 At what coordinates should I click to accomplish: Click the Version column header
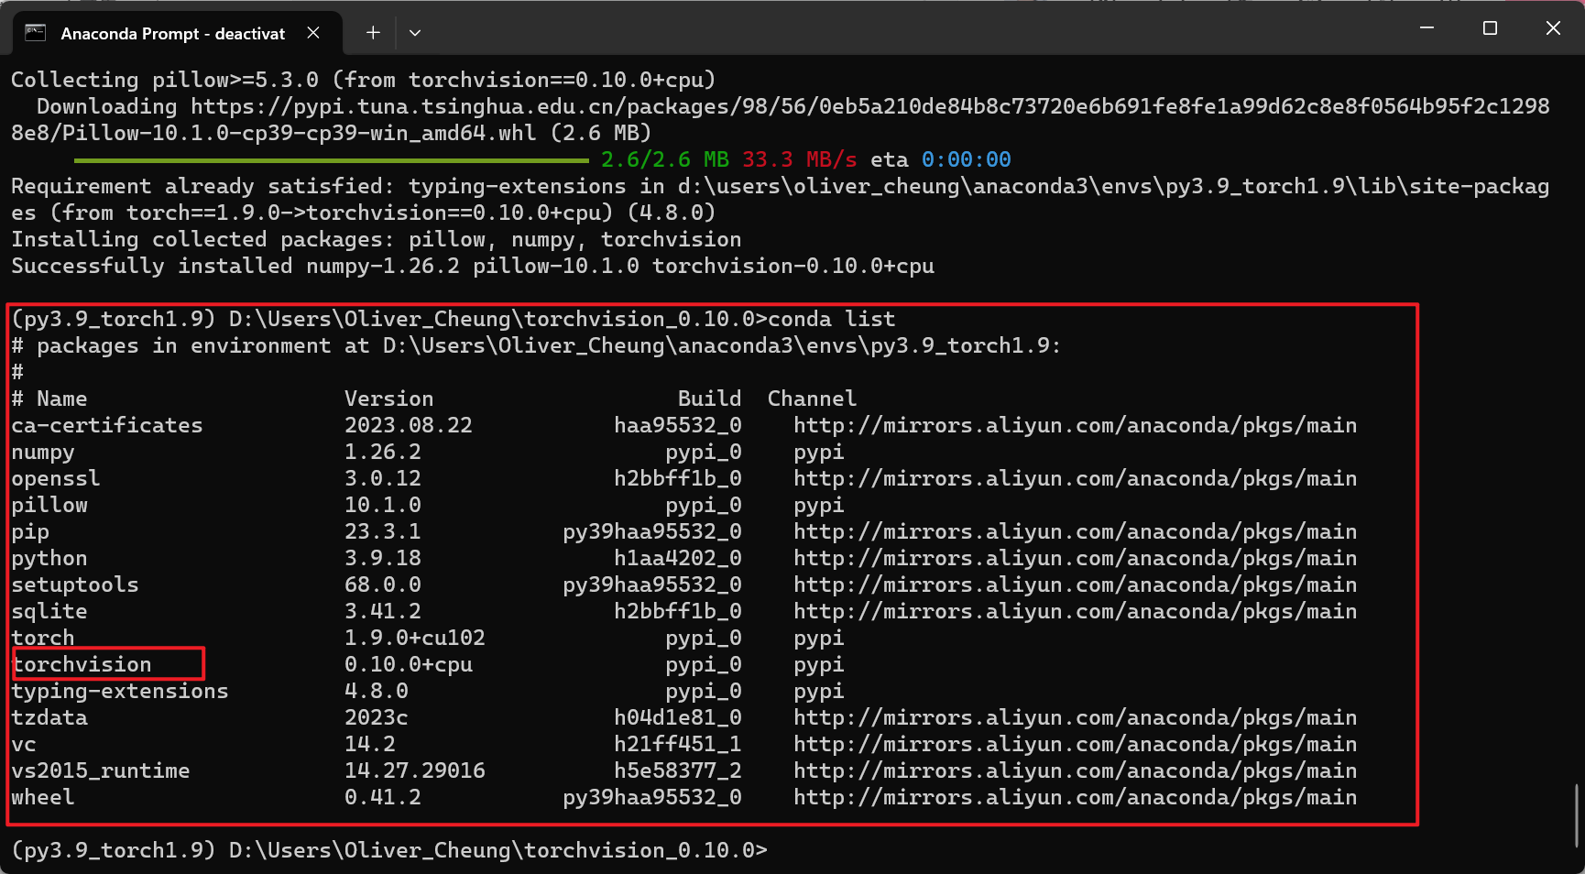(x=389, y=399)
